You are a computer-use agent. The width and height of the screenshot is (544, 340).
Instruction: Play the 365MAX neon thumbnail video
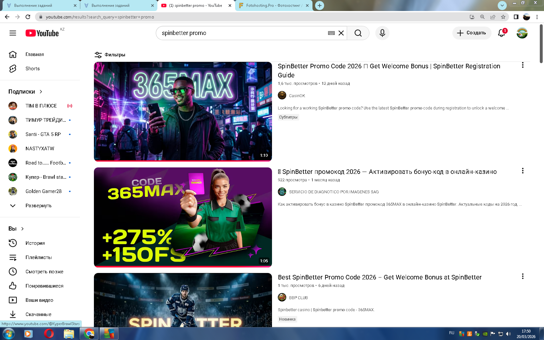point(183,111)
